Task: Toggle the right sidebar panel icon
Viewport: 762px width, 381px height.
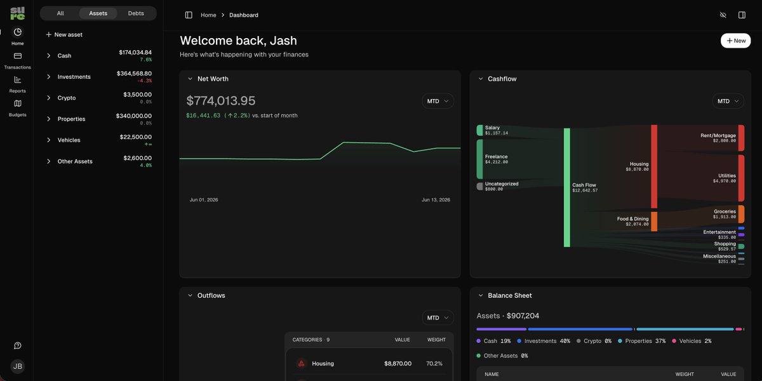Action: click(742, 15)
